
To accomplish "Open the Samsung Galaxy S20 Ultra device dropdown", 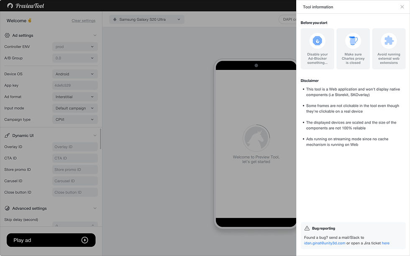I will click(147, 19).
